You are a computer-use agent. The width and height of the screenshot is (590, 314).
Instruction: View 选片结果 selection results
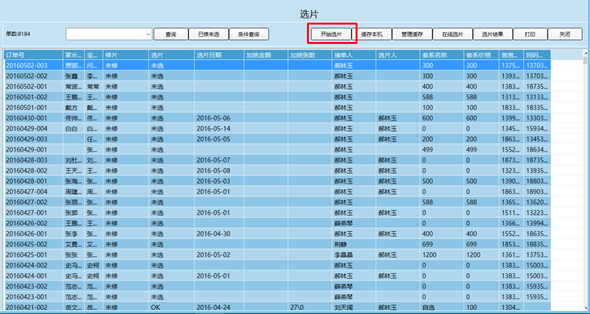click(x=493, y=34)
